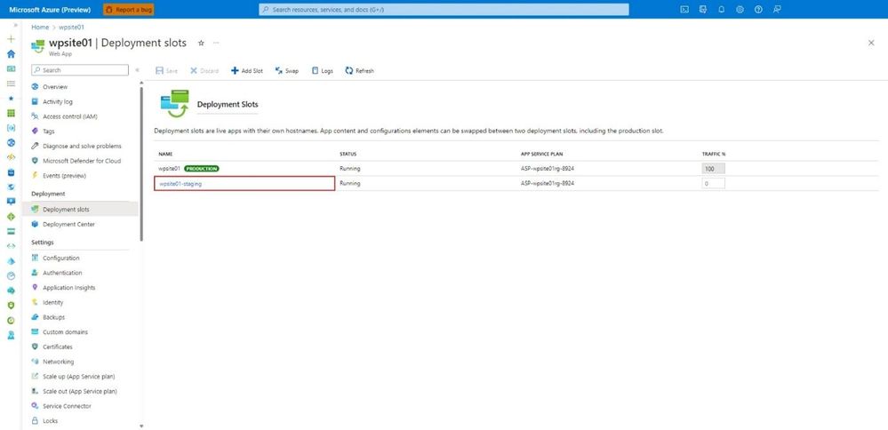Open Cloud Shell icon in top bar

[684, 10]
